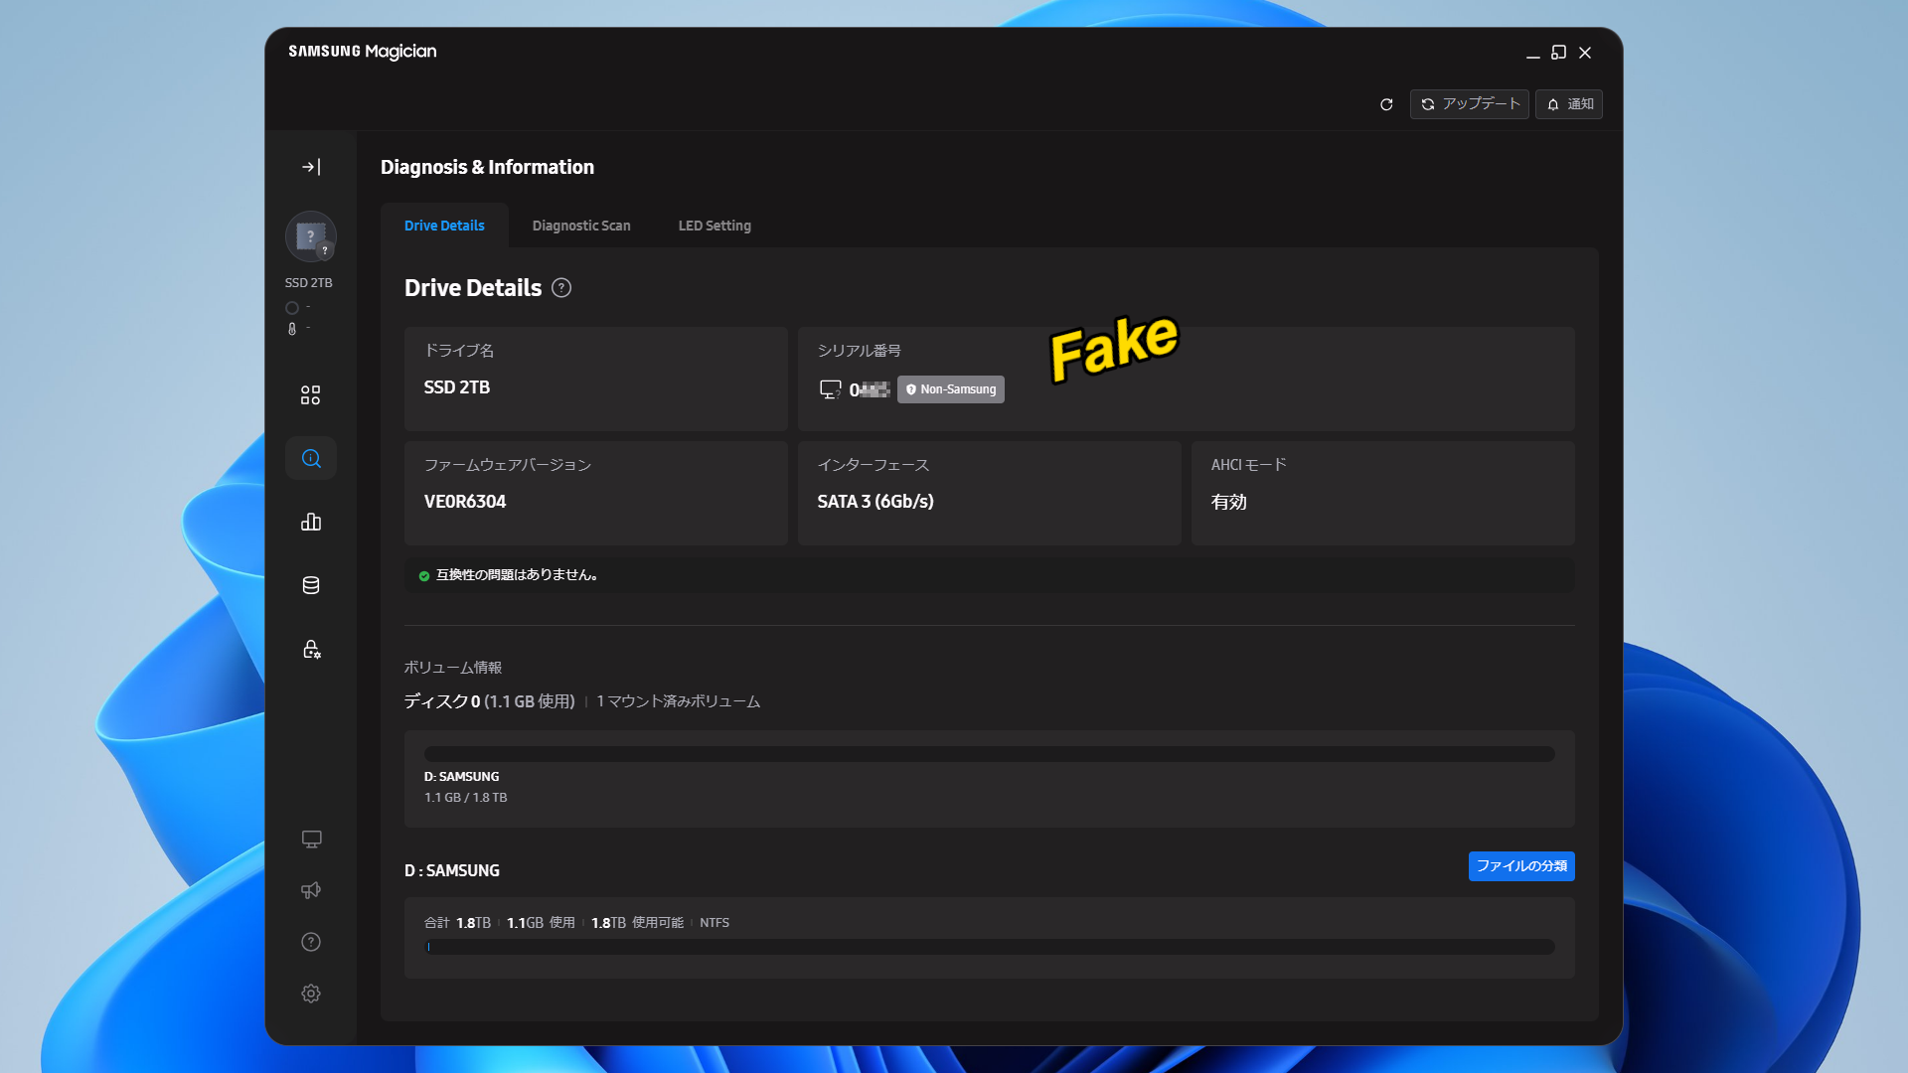Click the D: SAMSUNG volume usage bar
1908x1073 pixels.
click(989, 754)
